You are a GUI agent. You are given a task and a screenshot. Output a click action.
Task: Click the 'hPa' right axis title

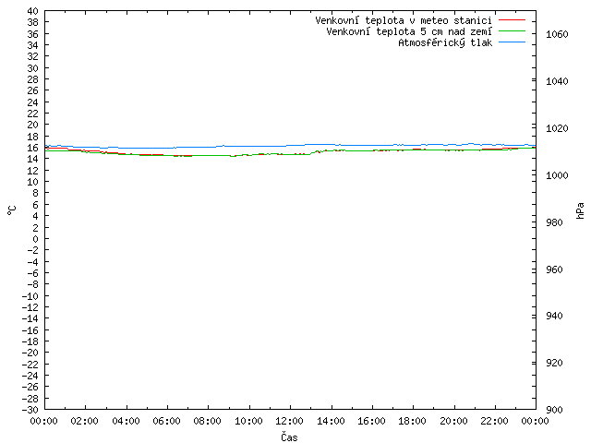pyautogui.click(x=580, y=210)
